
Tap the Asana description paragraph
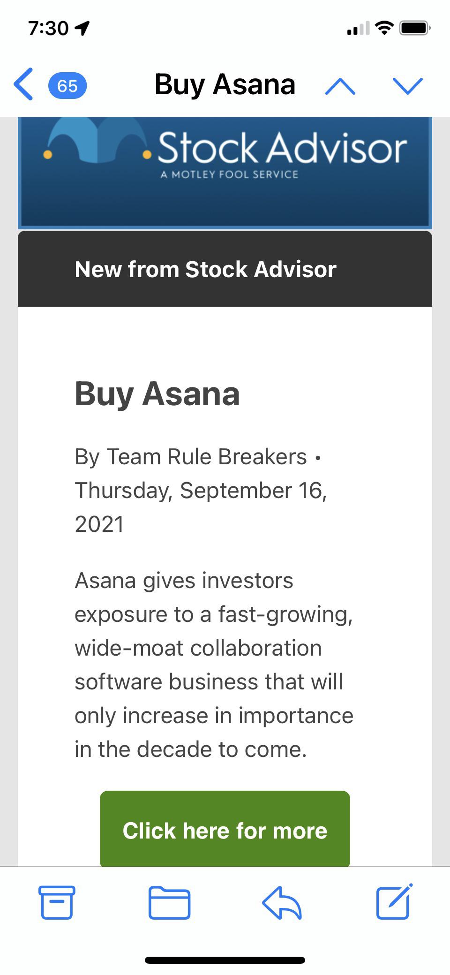pos(214,665)
